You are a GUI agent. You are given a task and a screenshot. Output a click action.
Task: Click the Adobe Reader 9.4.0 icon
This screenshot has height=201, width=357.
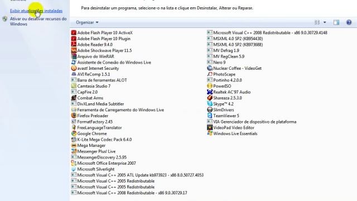[74, 45]
